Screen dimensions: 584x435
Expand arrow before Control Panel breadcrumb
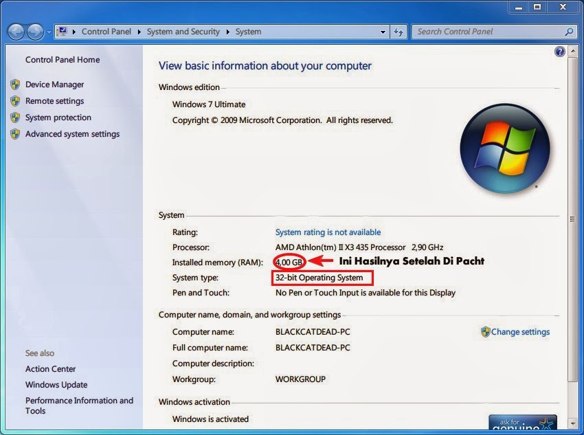tap(74, 32)
